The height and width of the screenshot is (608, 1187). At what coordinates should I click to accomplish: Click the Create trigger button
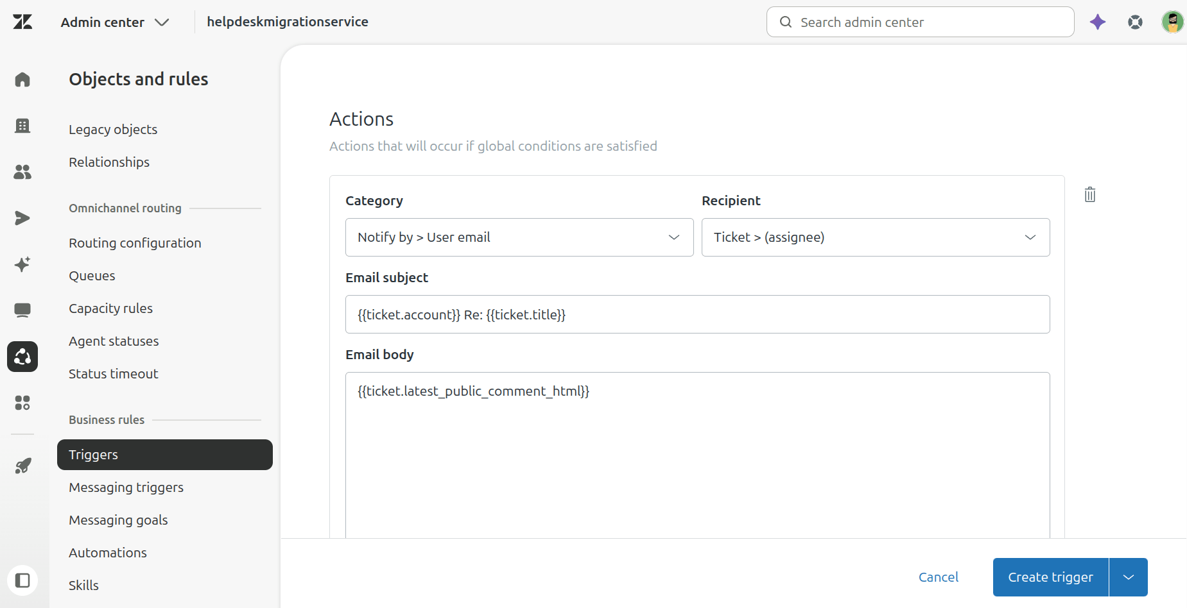click(1050, 577)
